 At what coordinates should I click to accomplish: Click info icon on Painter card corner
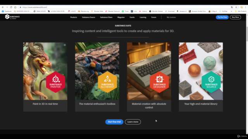tap(65, 45)
